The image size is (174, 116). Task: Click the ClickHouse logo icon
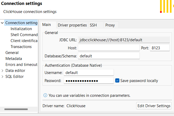point(167,6)
